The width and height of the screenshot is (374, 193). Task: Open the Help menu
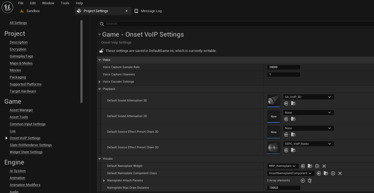pos(79,3)
